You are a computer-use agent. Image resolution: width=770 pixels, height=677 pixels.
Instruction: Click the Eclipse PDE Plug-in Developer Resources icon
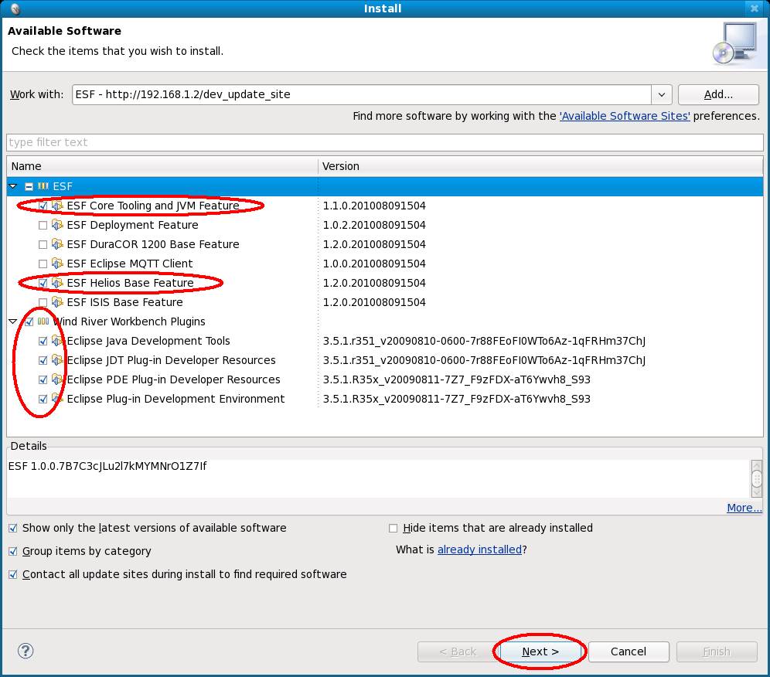pos(57,379)
